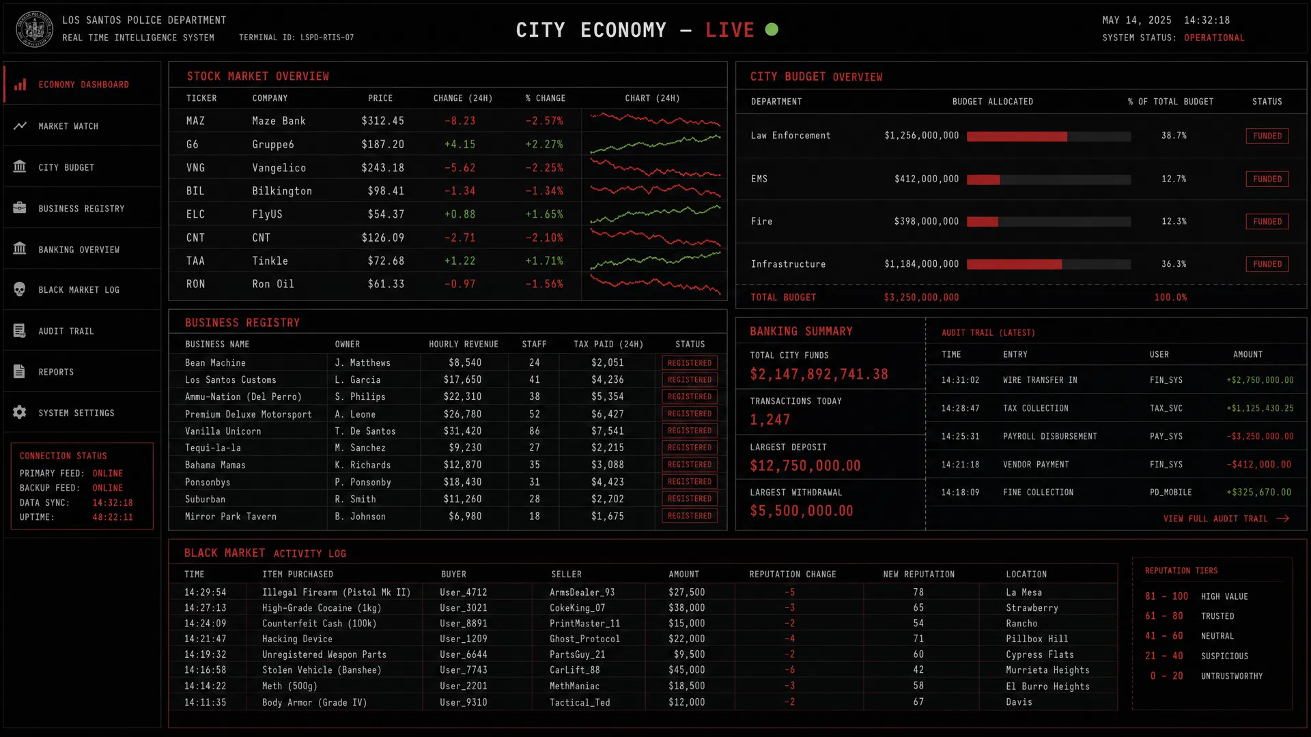Screen dimensions: 1311x737
Task: Click the Black Market Log skull icon
Action: tap(20, 290)
